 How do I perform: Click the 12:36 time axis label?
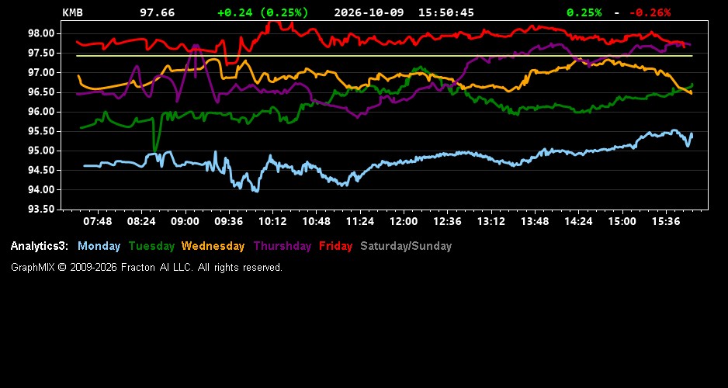point(447,221)
